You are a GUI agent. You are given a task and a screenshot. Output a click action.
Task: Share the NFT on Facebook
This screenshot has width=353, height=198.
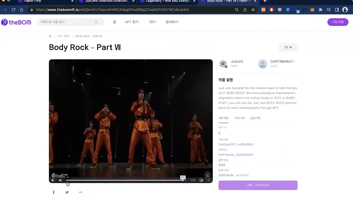pyautogui.click(x=54, y=192)
